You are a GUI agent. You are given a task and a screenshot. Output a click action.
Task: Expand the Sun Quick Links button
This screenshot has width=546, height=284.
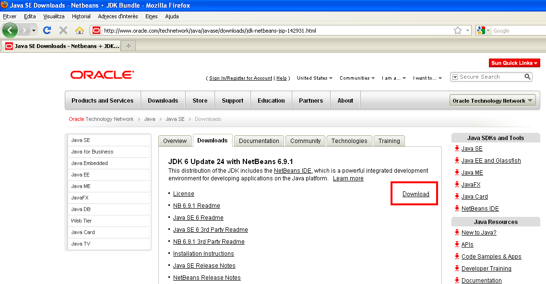[x=514, y=63]
